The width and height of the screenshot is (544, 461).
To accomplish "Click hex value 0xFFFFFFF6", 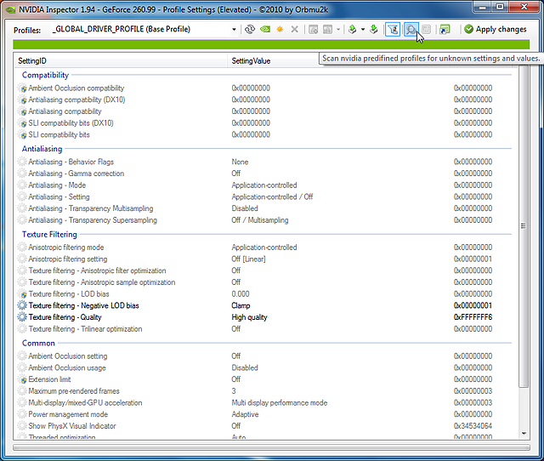I will pos(473,317).
